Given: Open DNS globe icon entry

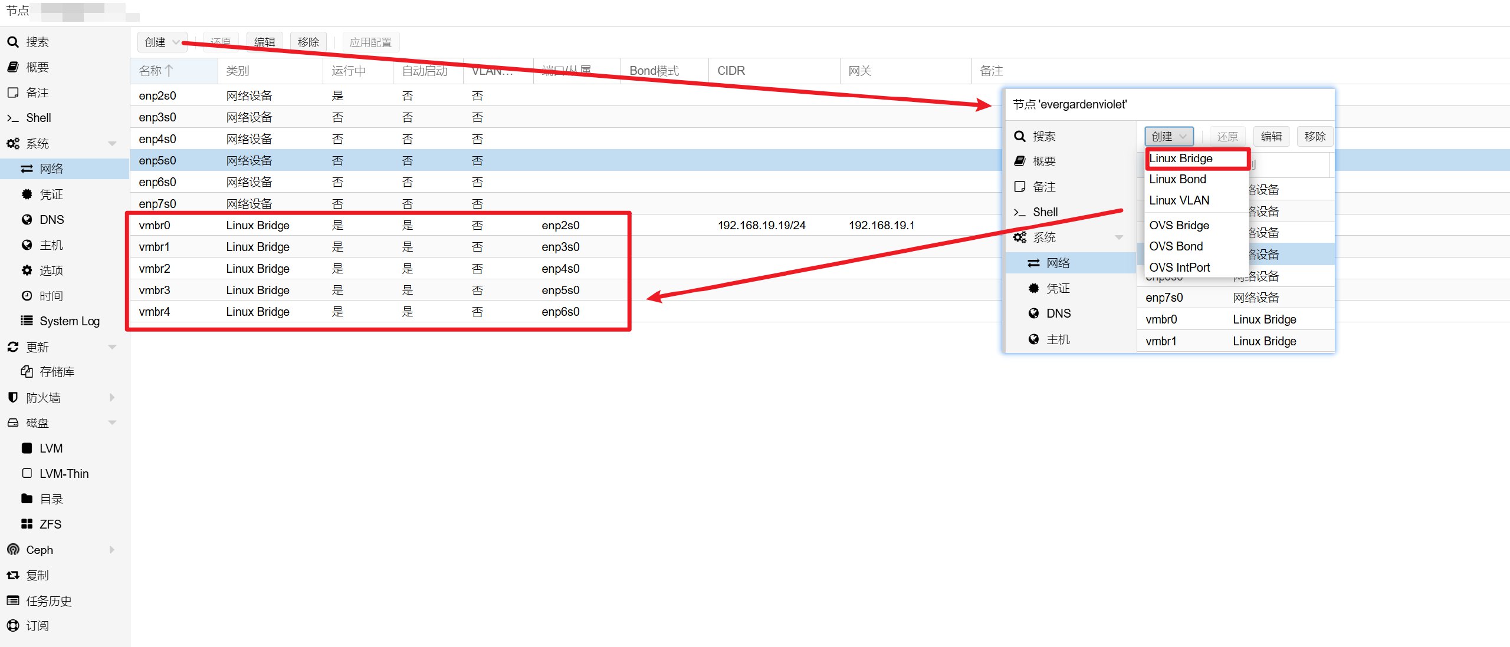Looking at the screenshot, I should [27, 220].
